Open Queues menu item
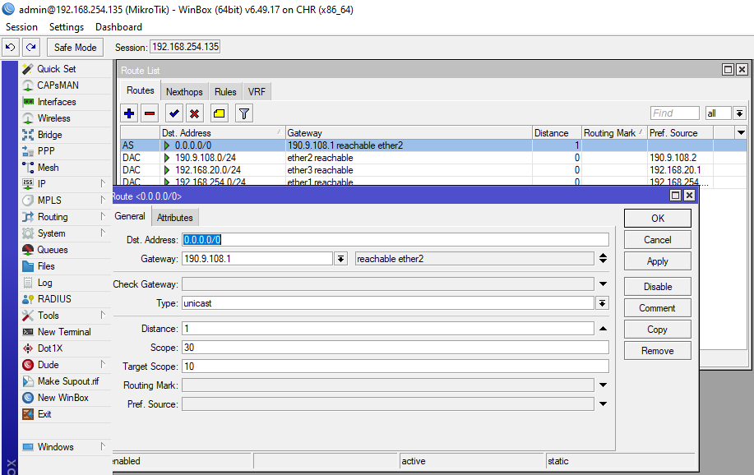 53,250
